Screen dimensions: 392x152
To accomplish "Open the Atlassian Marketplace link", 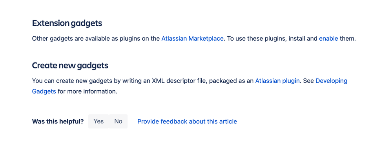I will 192,39.
